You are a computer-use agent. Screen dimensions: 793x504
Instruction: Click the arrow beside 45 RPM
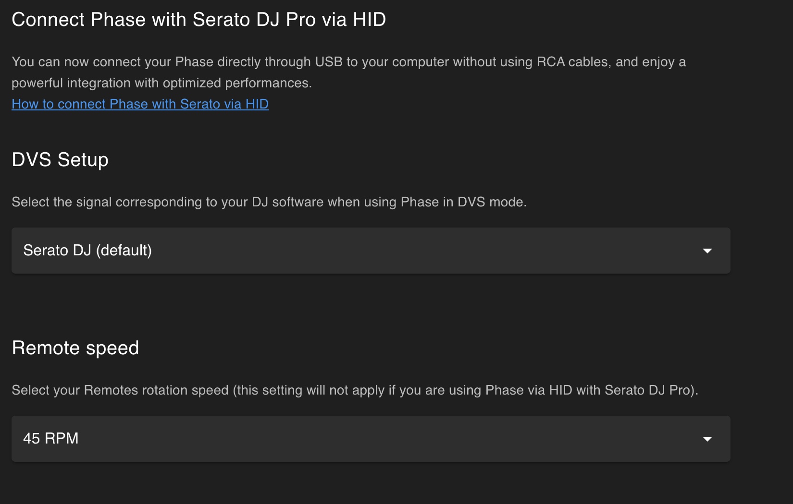pyautogui.click(x=707, y=439)
